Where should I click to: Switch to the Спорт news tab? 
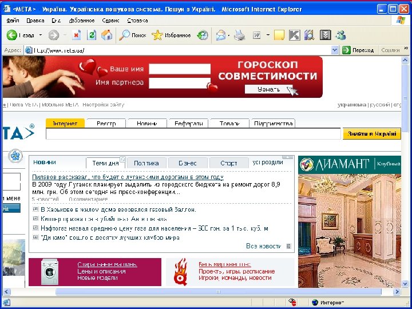[229, 163]
